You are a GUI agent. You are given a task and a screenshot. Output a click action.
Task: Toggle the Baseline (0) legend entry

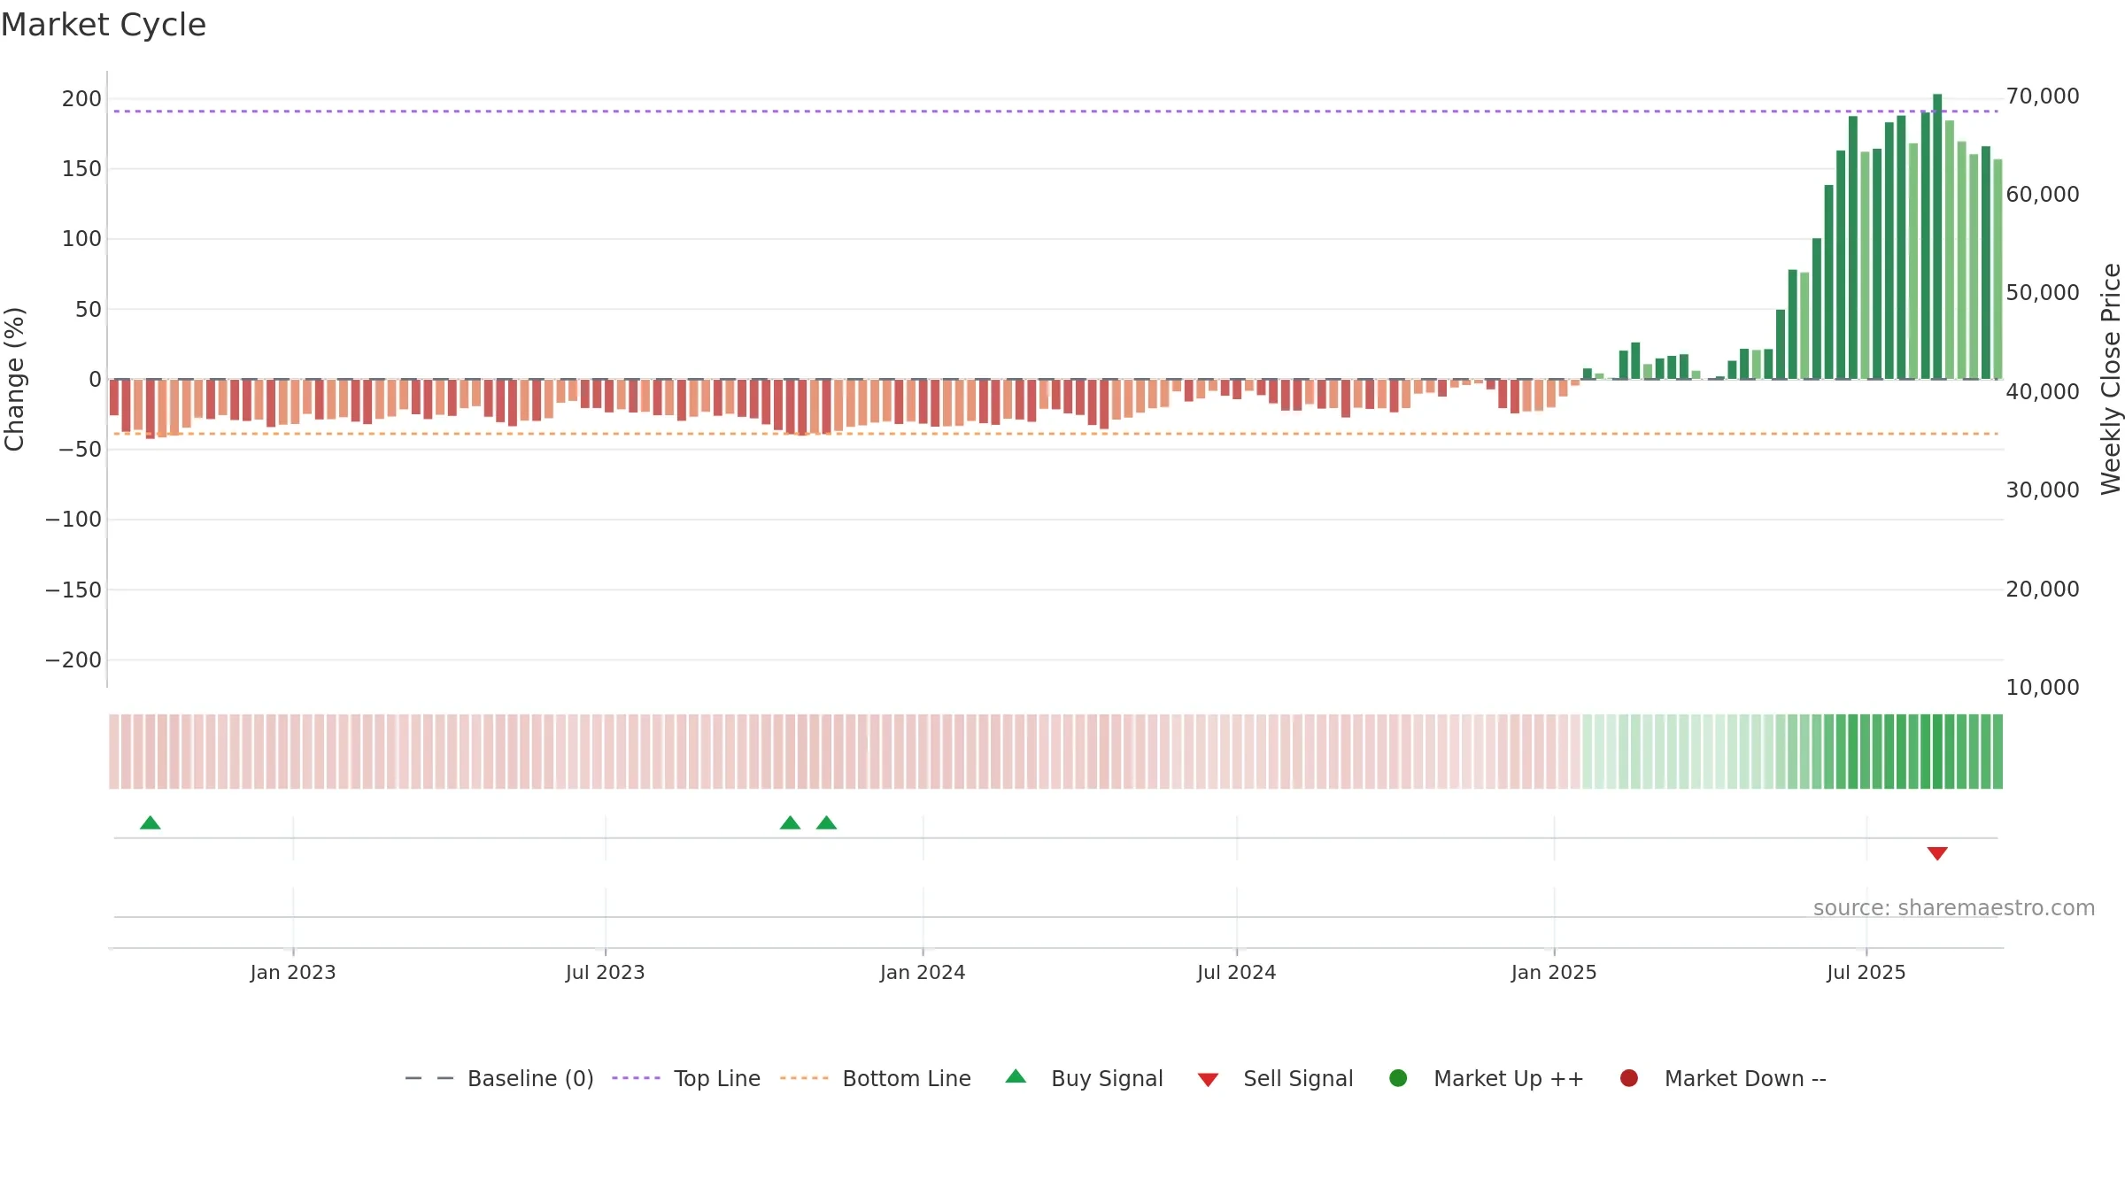[498, 1078]
